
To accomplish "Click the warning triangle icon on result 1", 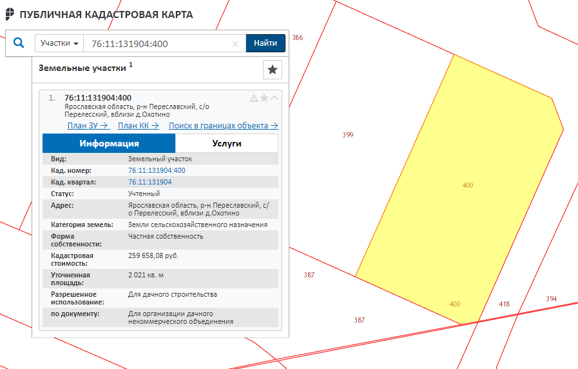I will click(x=254, y=98).
